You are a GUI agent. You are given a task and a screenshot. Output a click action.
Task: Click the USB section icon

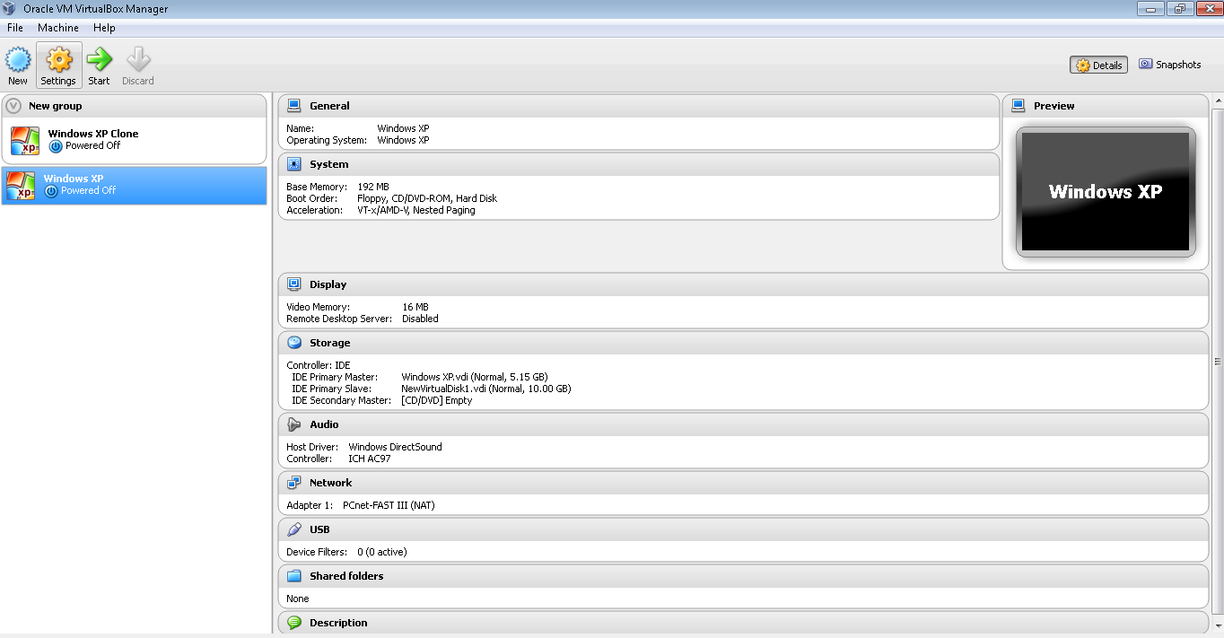pos(293,529)
